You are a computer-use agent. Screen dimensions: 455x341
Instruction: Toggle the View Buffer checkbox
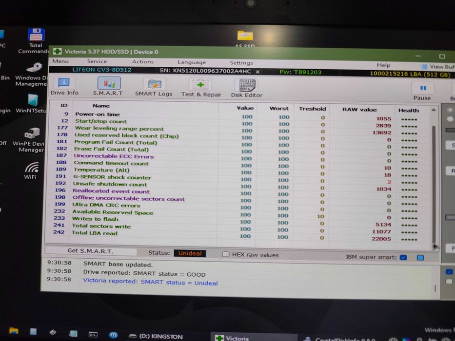click(424, 67)
